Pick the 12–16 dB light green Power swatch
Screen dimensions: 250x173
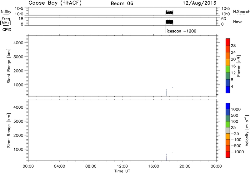pos(228,69)
